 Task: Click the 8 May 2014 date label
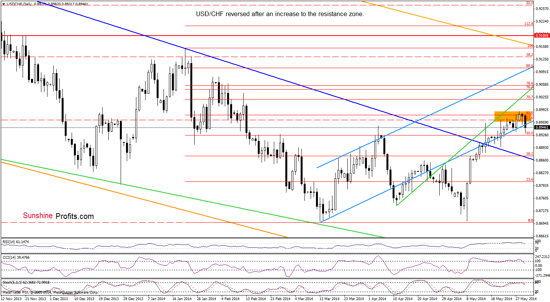(476, 298)
